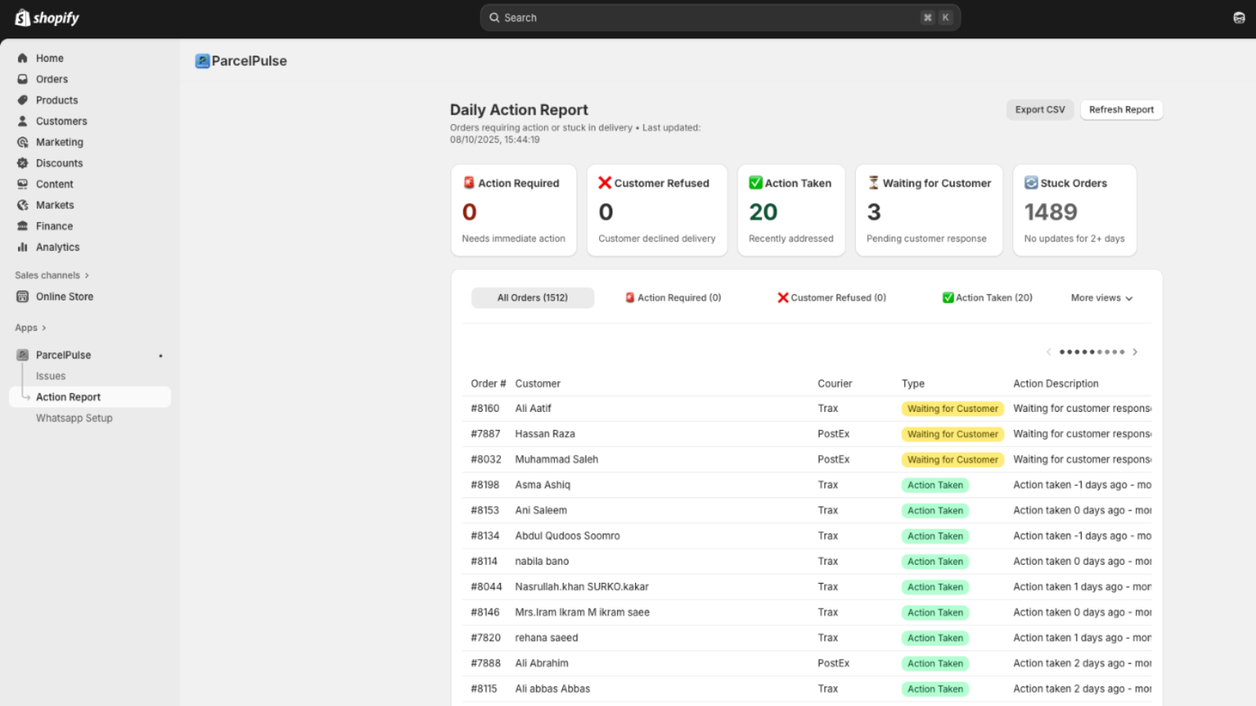The width and height of the screenshot is (1256, 706).
Task: Open Discounts in the sidebar
Action: (x=59, y=163)
